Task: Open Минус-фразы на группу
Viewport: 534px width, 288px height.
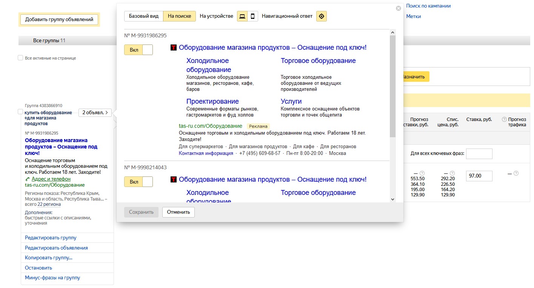Action: pos(52,278)
